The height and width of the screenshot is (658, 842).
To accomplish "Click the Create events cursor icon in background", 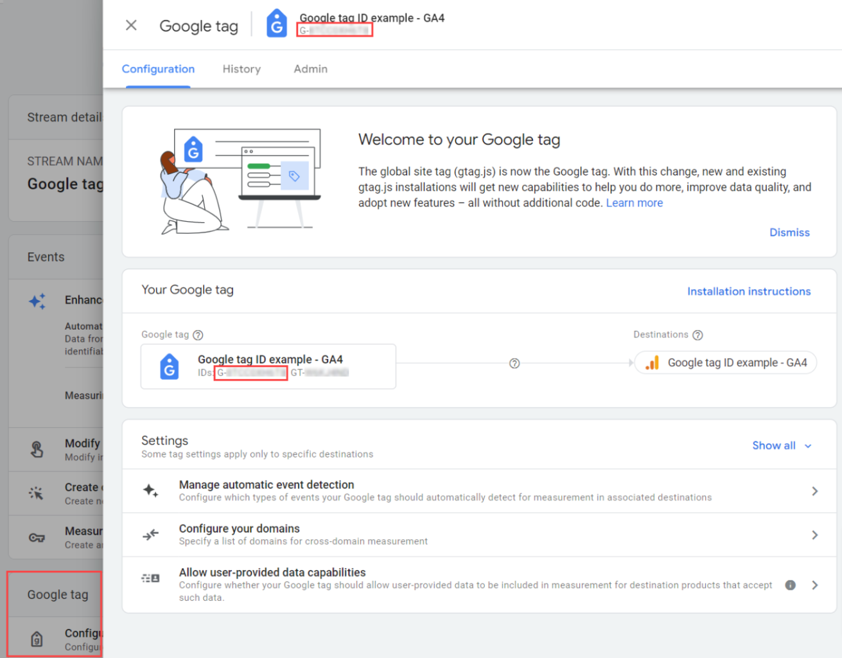I will tap(37, 493).
